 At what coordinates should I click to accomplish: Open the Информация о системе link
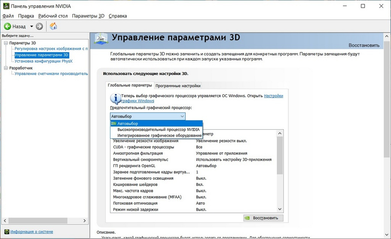click(x=32, y=232)
